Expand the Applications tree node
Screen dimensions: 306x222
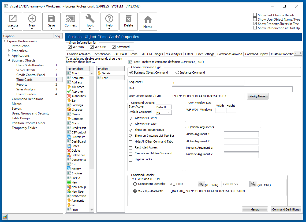point(9,55)
